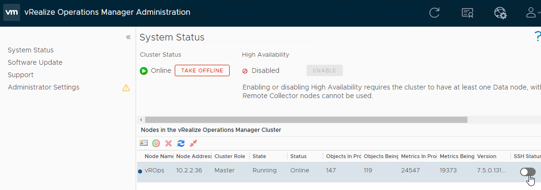Click the Administrator Settings warning triangle
Screen dimensions: 541x190
126,88
